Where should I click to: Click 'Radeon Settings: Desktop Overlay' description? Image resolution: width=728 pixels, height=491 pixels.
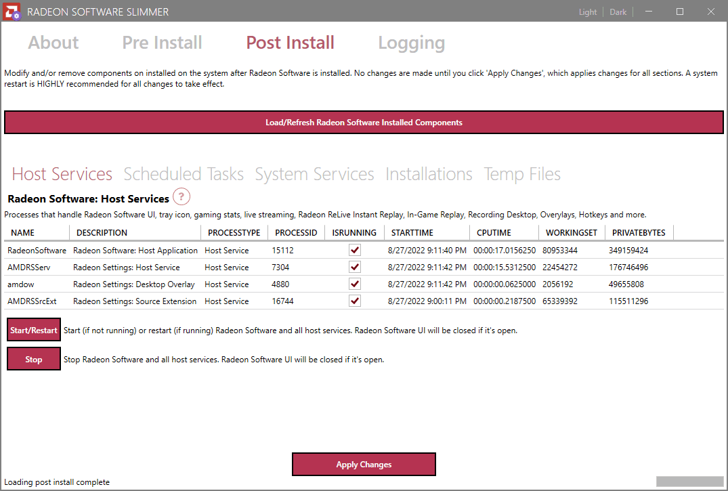(133, 284)
